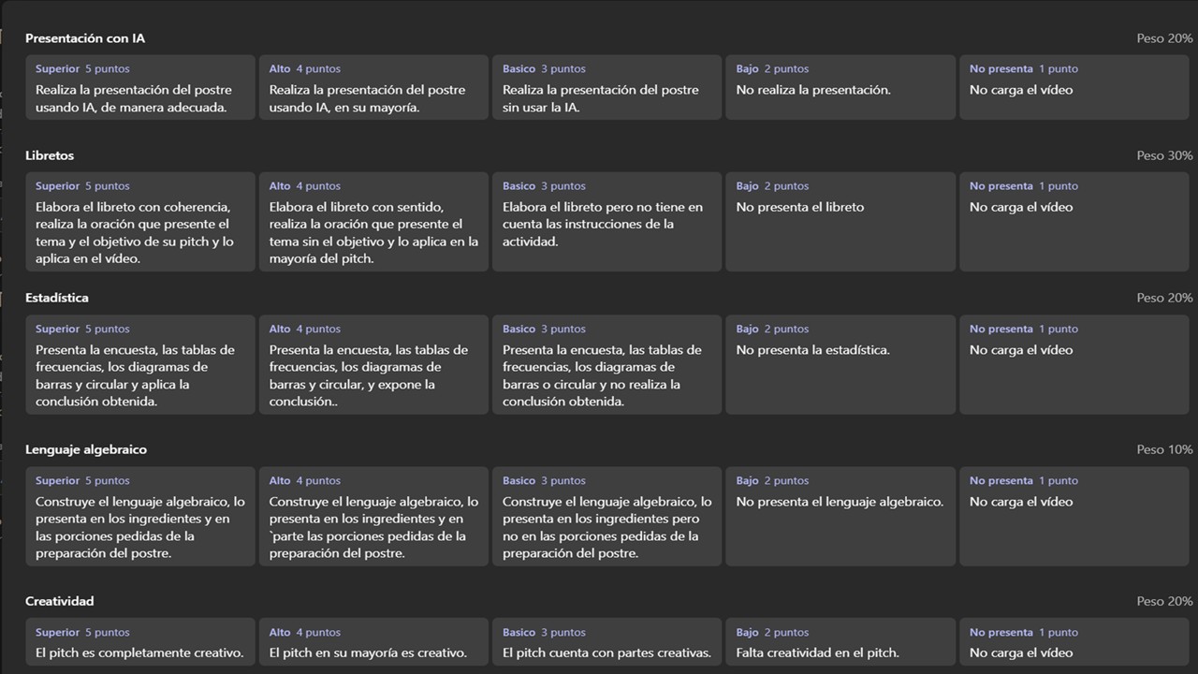1198x674 pixels.
Task: Pick 'No presenta la estadística' cell
Action: coord(840,364)
